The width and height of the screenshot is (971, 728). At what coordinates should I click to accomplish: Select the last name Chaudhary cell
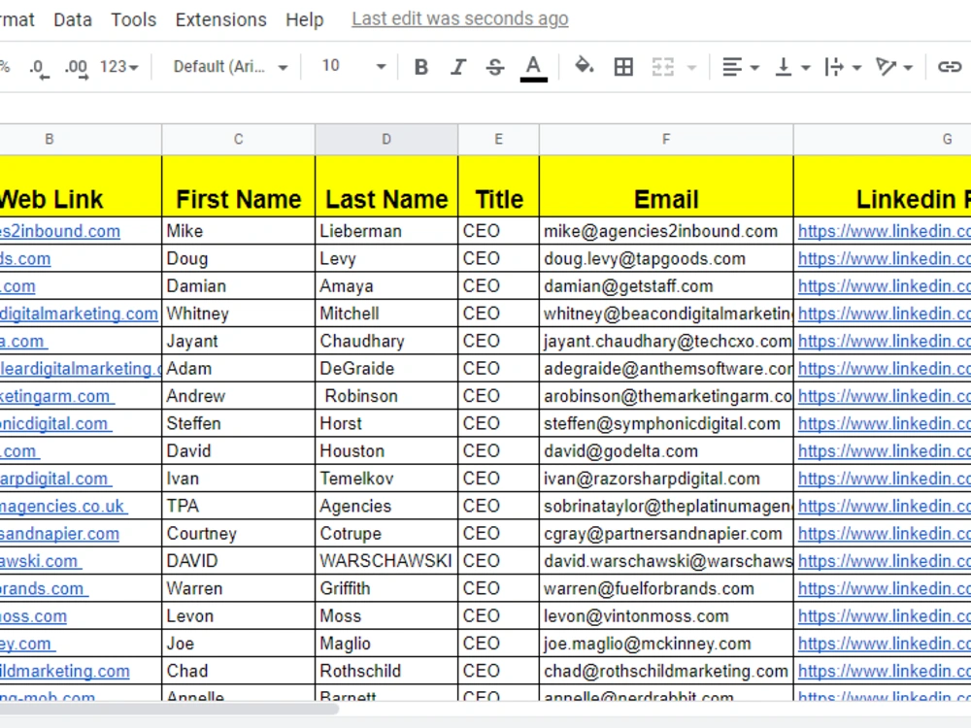click(x=386, y=341)
